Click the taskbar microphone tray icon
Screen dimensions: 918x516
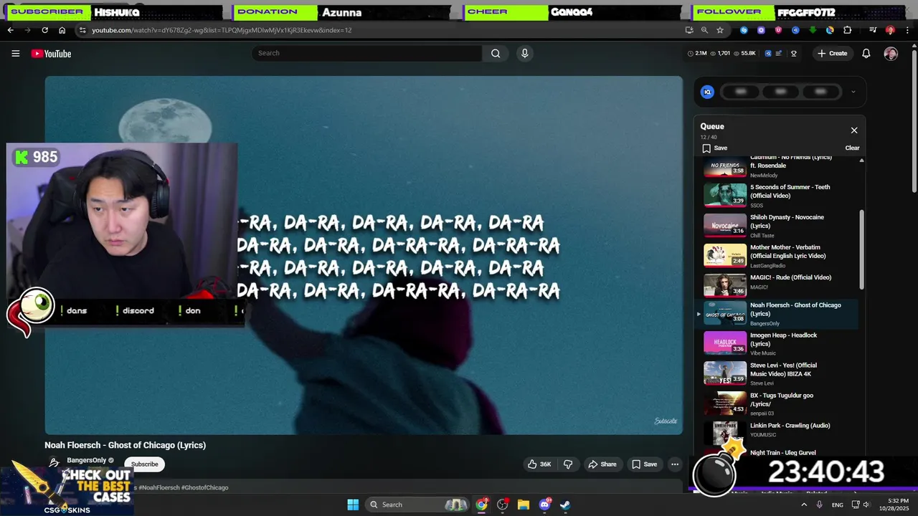(x=819, y=505)
